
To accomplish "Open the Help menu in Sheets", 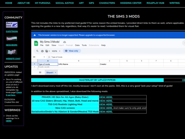I will click(103, 45).
